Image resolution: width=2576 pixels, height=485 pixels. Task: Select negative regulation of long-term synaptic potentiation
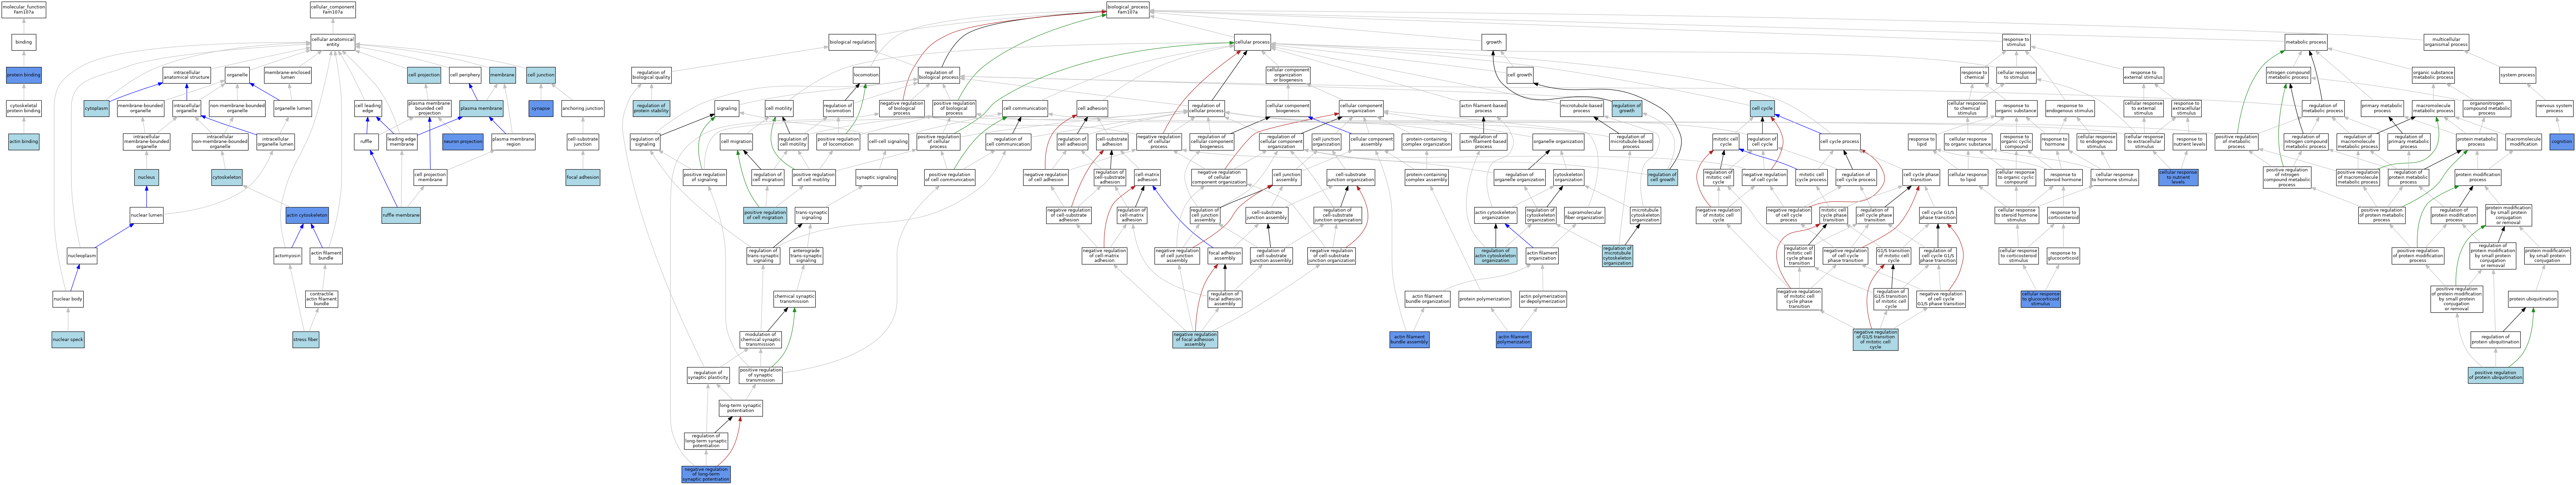(706, 474)
